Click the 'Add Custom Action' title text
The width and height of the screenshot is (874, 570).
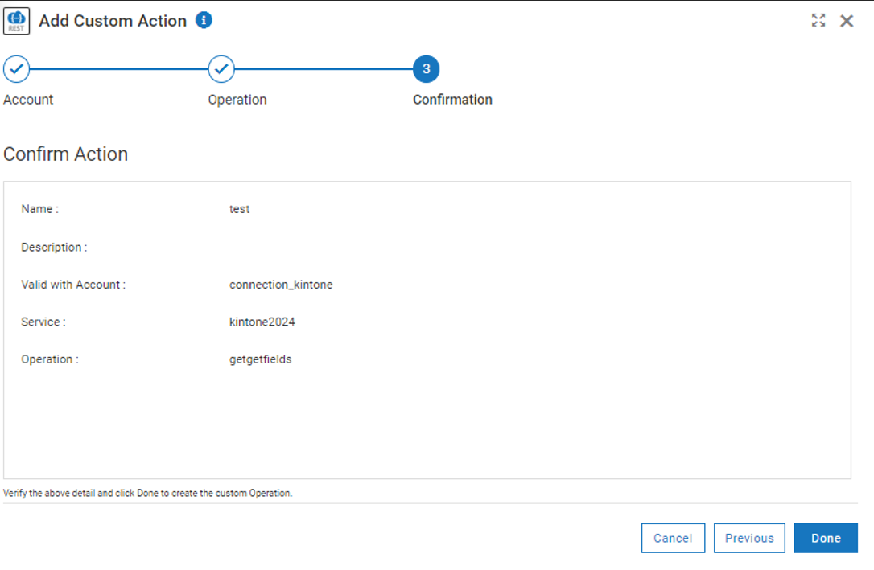(113, 21)
